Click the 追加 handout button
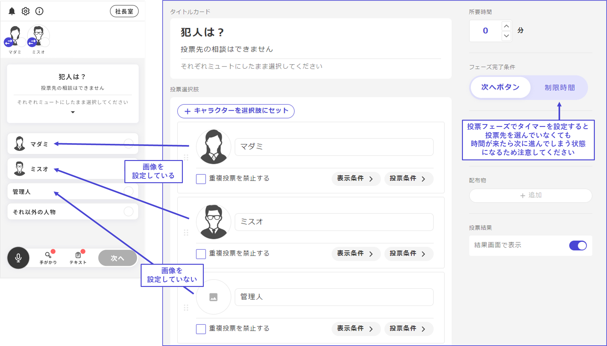607x346 pixels. pos(530,195)
